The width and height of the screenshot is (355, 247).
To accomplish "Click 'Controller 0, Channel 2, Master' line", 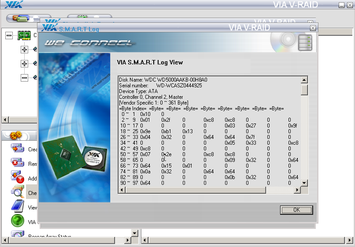I will 151,97.
